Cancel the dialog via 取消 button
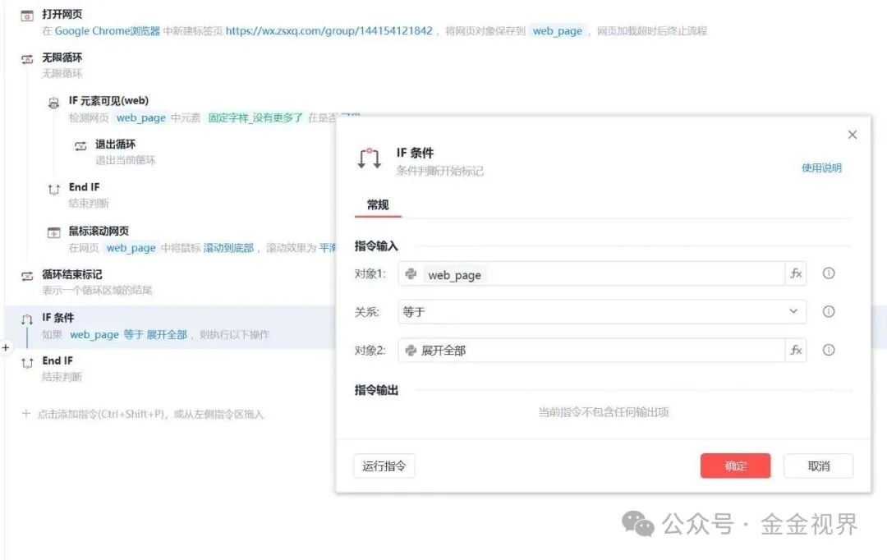This screenshot has width=887, height=560. pyautogui.click(x=818, y=466)
